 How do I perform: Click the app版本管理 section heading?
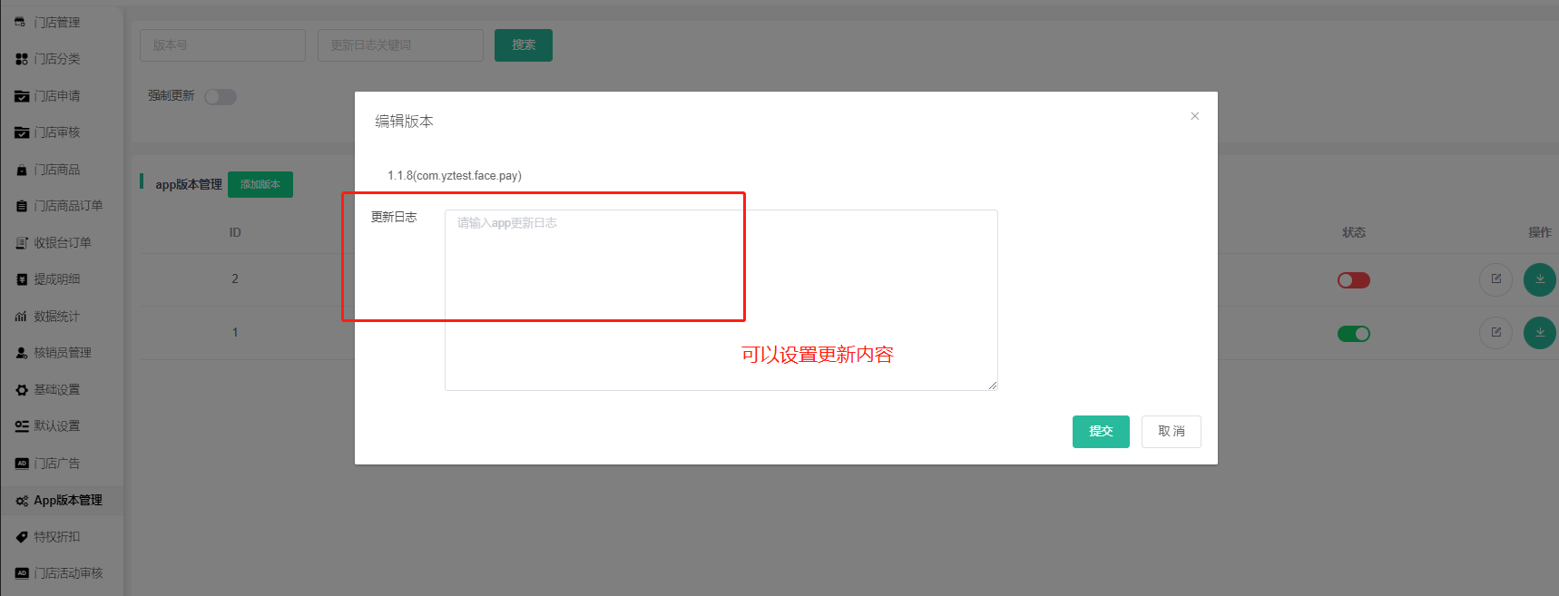tap(189, 185)
